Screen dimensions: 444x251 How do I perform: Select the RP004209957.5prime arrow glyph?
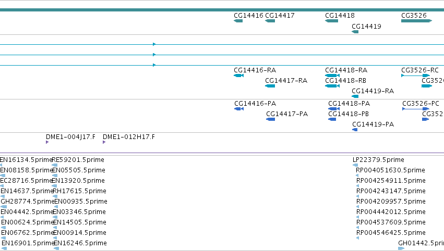(x=357, y=207)
